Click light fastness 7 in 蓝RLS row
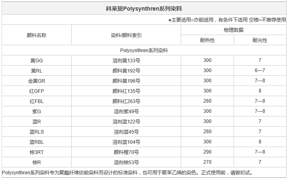Screen dimensions: 287x178 (x=260, y=132)
